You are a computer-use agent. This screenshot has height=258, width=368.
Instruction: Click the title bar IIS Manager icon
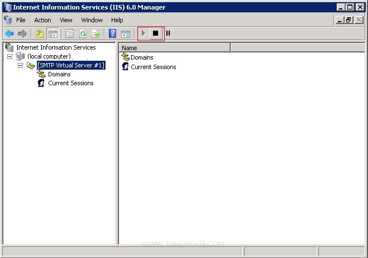[x=8, y=7]
